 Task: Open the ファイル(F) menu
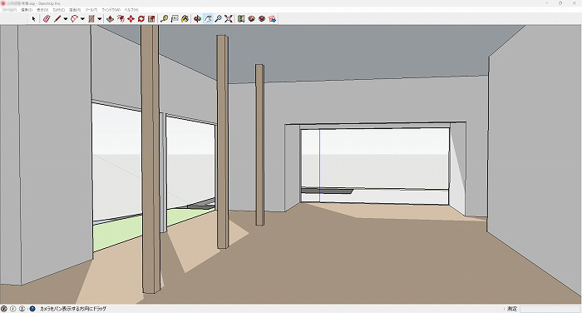(9, 10)
